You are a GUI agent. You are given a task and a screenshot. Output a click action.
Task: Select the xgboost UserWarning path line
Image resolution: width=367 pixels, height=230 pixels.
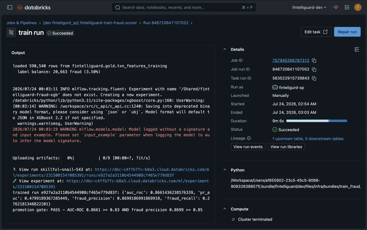pos(109,100)
